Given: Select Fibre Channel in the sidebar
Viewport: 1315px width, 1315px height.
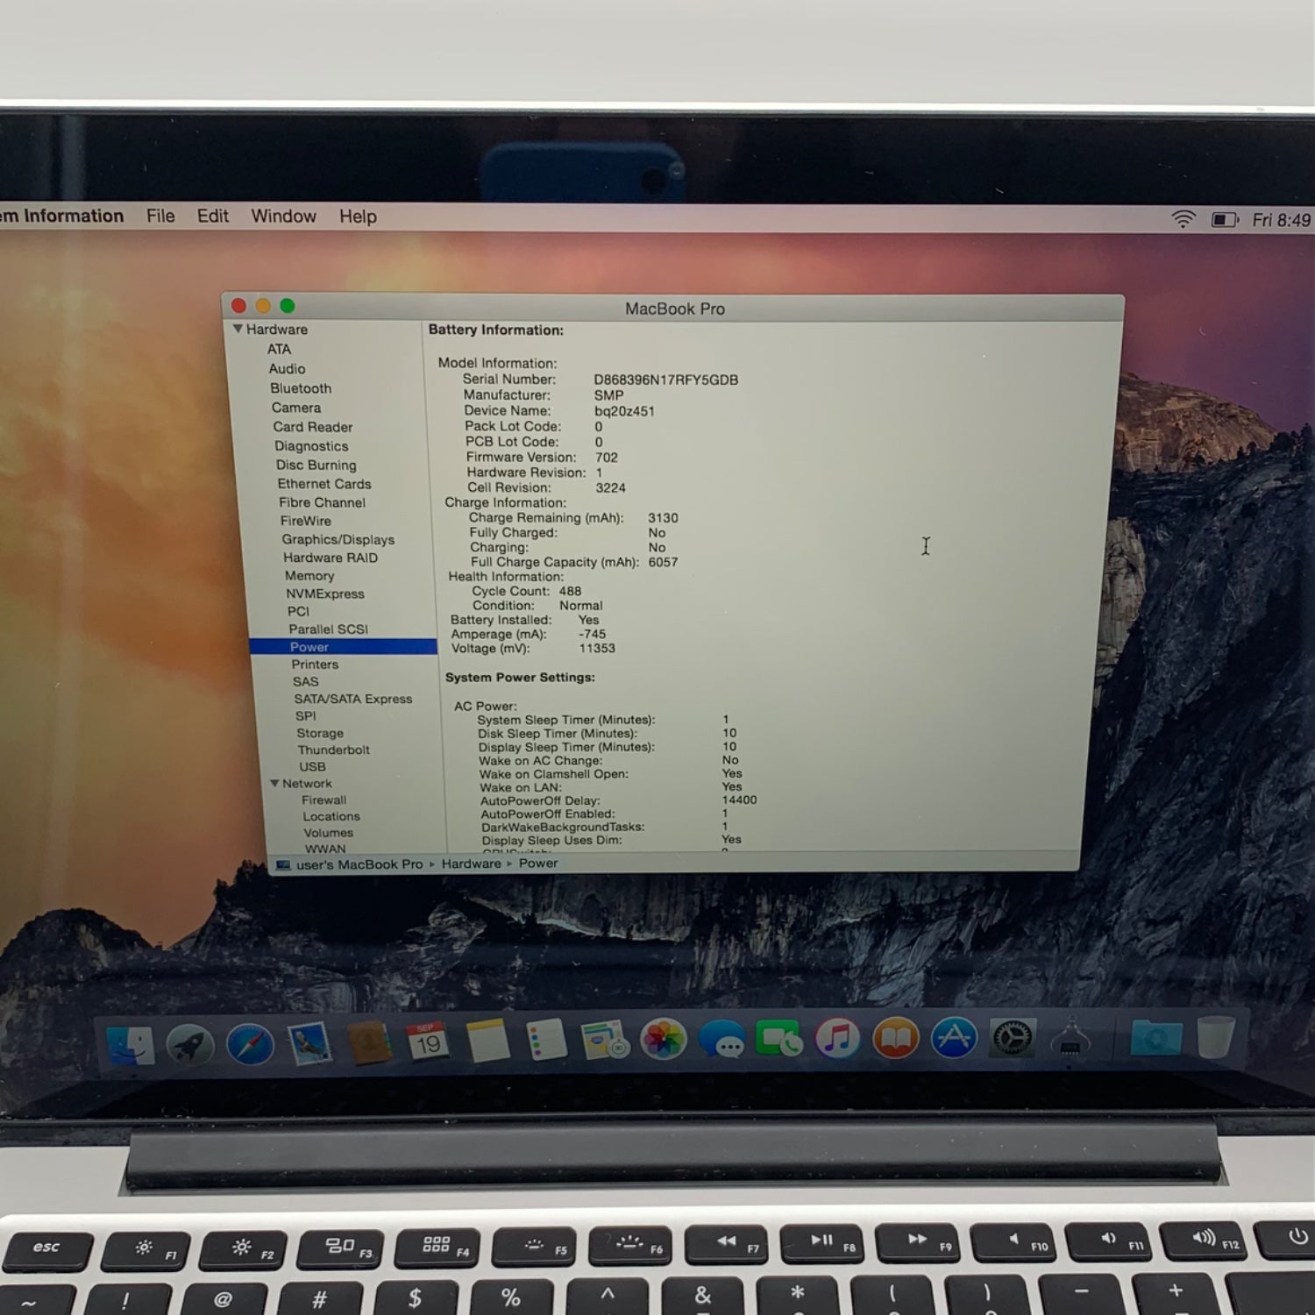Looking at the screenshot, I should 322,502.
